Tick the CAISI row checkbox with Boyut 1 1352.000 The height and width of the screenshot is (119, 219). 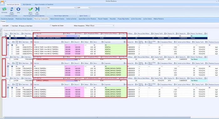(x=12, y=49)
